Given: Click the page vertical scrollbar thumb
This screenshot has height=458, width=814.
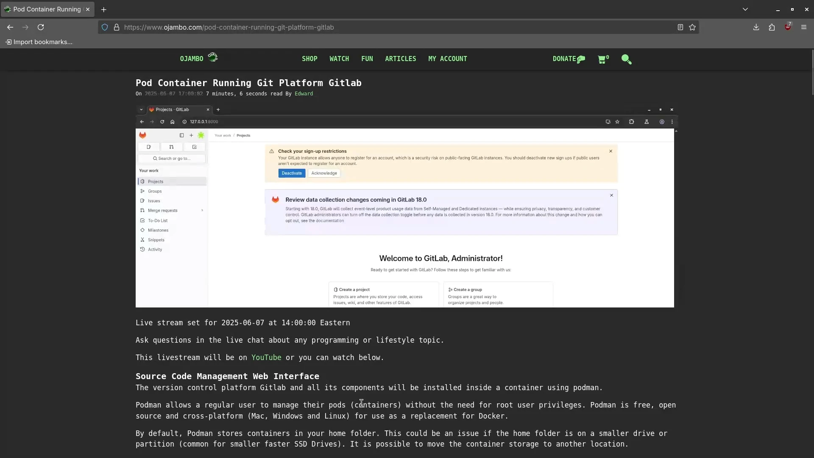Looking at the screenshot, I should (x=812, y=72).
